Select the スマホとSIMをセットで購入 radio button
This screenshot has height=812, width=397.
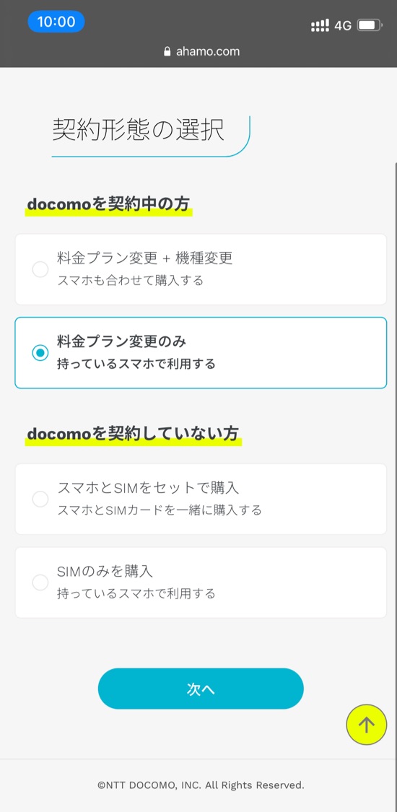40,499
